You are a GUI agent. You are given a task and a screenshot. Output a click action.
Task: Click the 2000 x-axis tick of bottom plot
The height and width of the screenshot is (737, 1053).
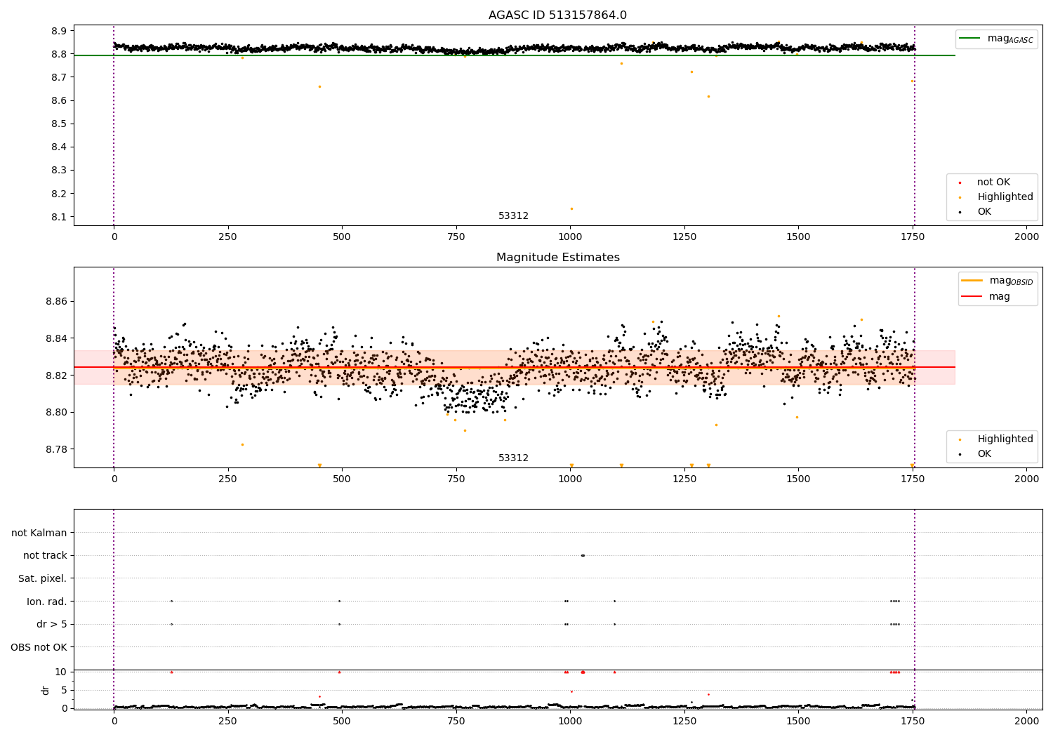1027,722
